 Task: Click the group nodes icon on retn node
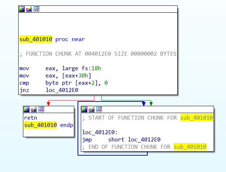point(41,109)
